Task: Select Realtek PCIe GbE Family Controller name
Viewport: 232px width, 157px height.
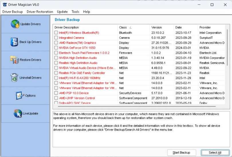Action: pos(82,73)
